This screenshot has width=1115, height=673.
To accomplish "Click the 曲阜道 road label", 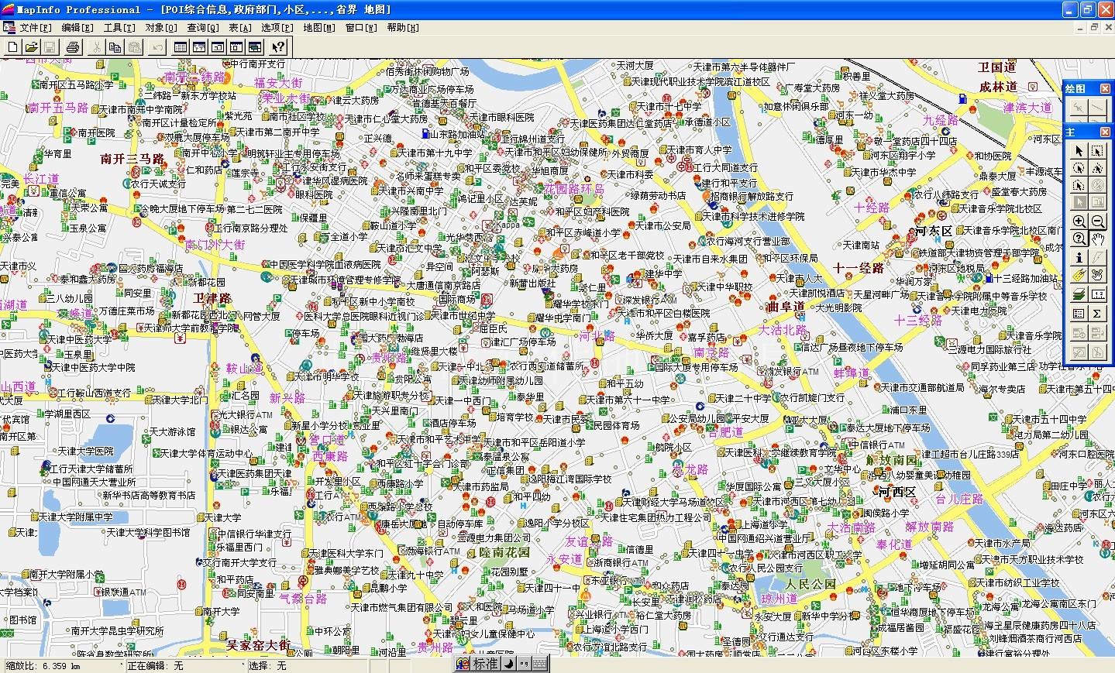I will point(786,307).
